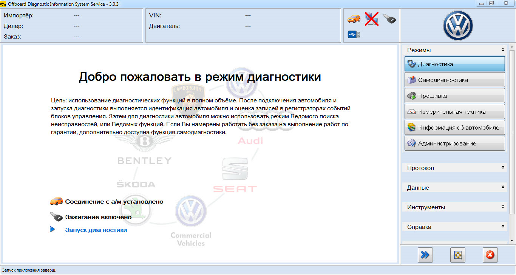Click the Заказ field label

tap(12, 37)
